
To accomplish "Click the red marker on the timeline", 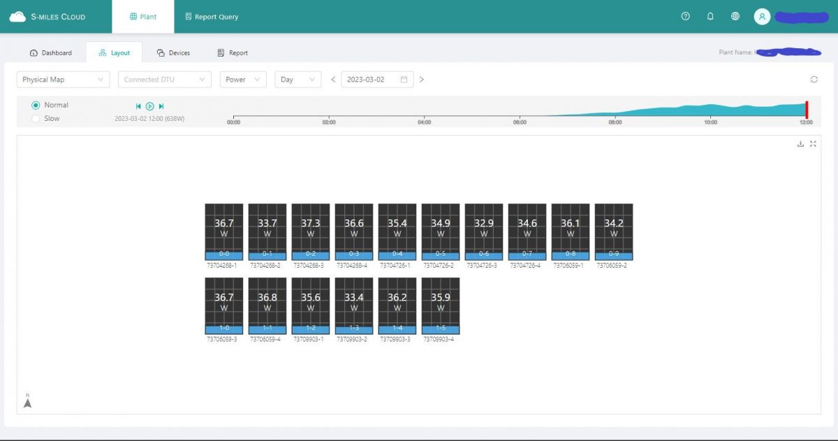I will [807, 110].
